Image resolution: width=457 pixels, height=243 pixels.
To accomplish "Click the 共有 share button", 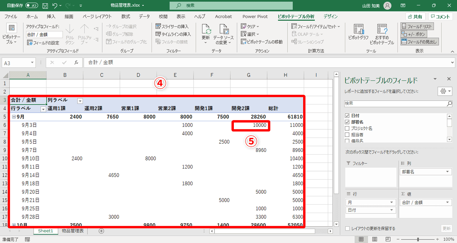I will [415, 17].
